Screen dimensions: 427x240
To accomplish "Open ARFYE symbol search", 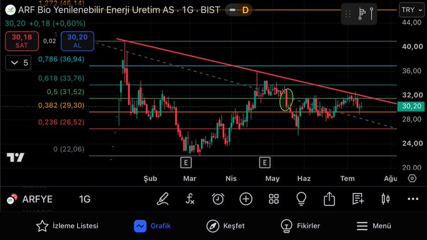I will coord(37,199).
